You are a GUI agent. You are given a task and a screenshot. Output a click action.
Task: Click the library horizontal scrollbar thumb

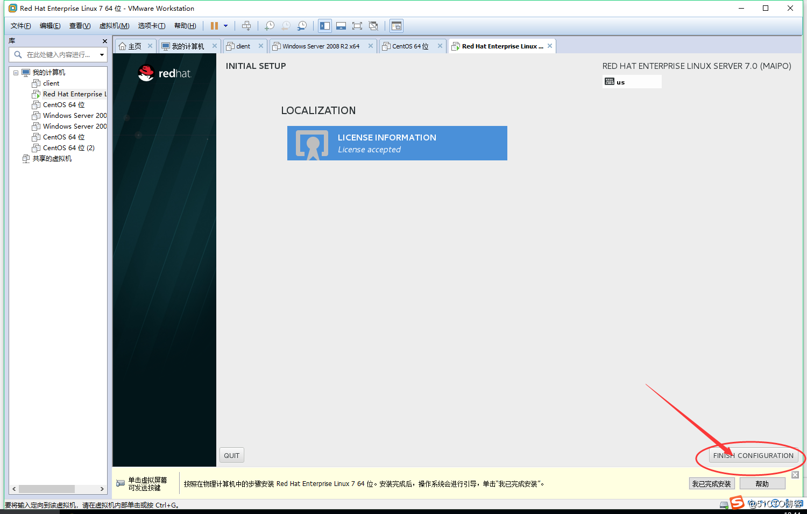[x=47, y=489]
